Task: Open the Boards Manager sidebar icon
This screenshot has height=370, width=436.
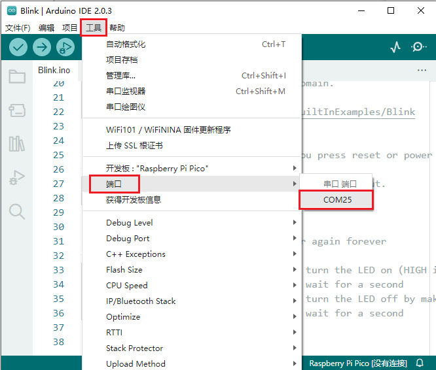Action: click(17, 110)
